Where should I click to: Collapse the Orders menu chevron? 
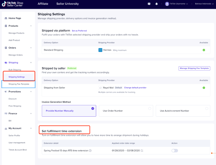click(31, 48)
